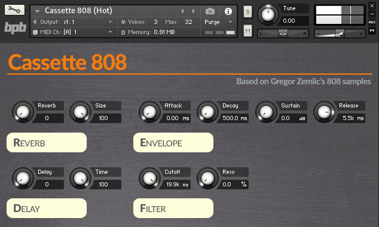The image size is (379, 227).
Task: Toggle the Mute M button
Action: (247, 30)
